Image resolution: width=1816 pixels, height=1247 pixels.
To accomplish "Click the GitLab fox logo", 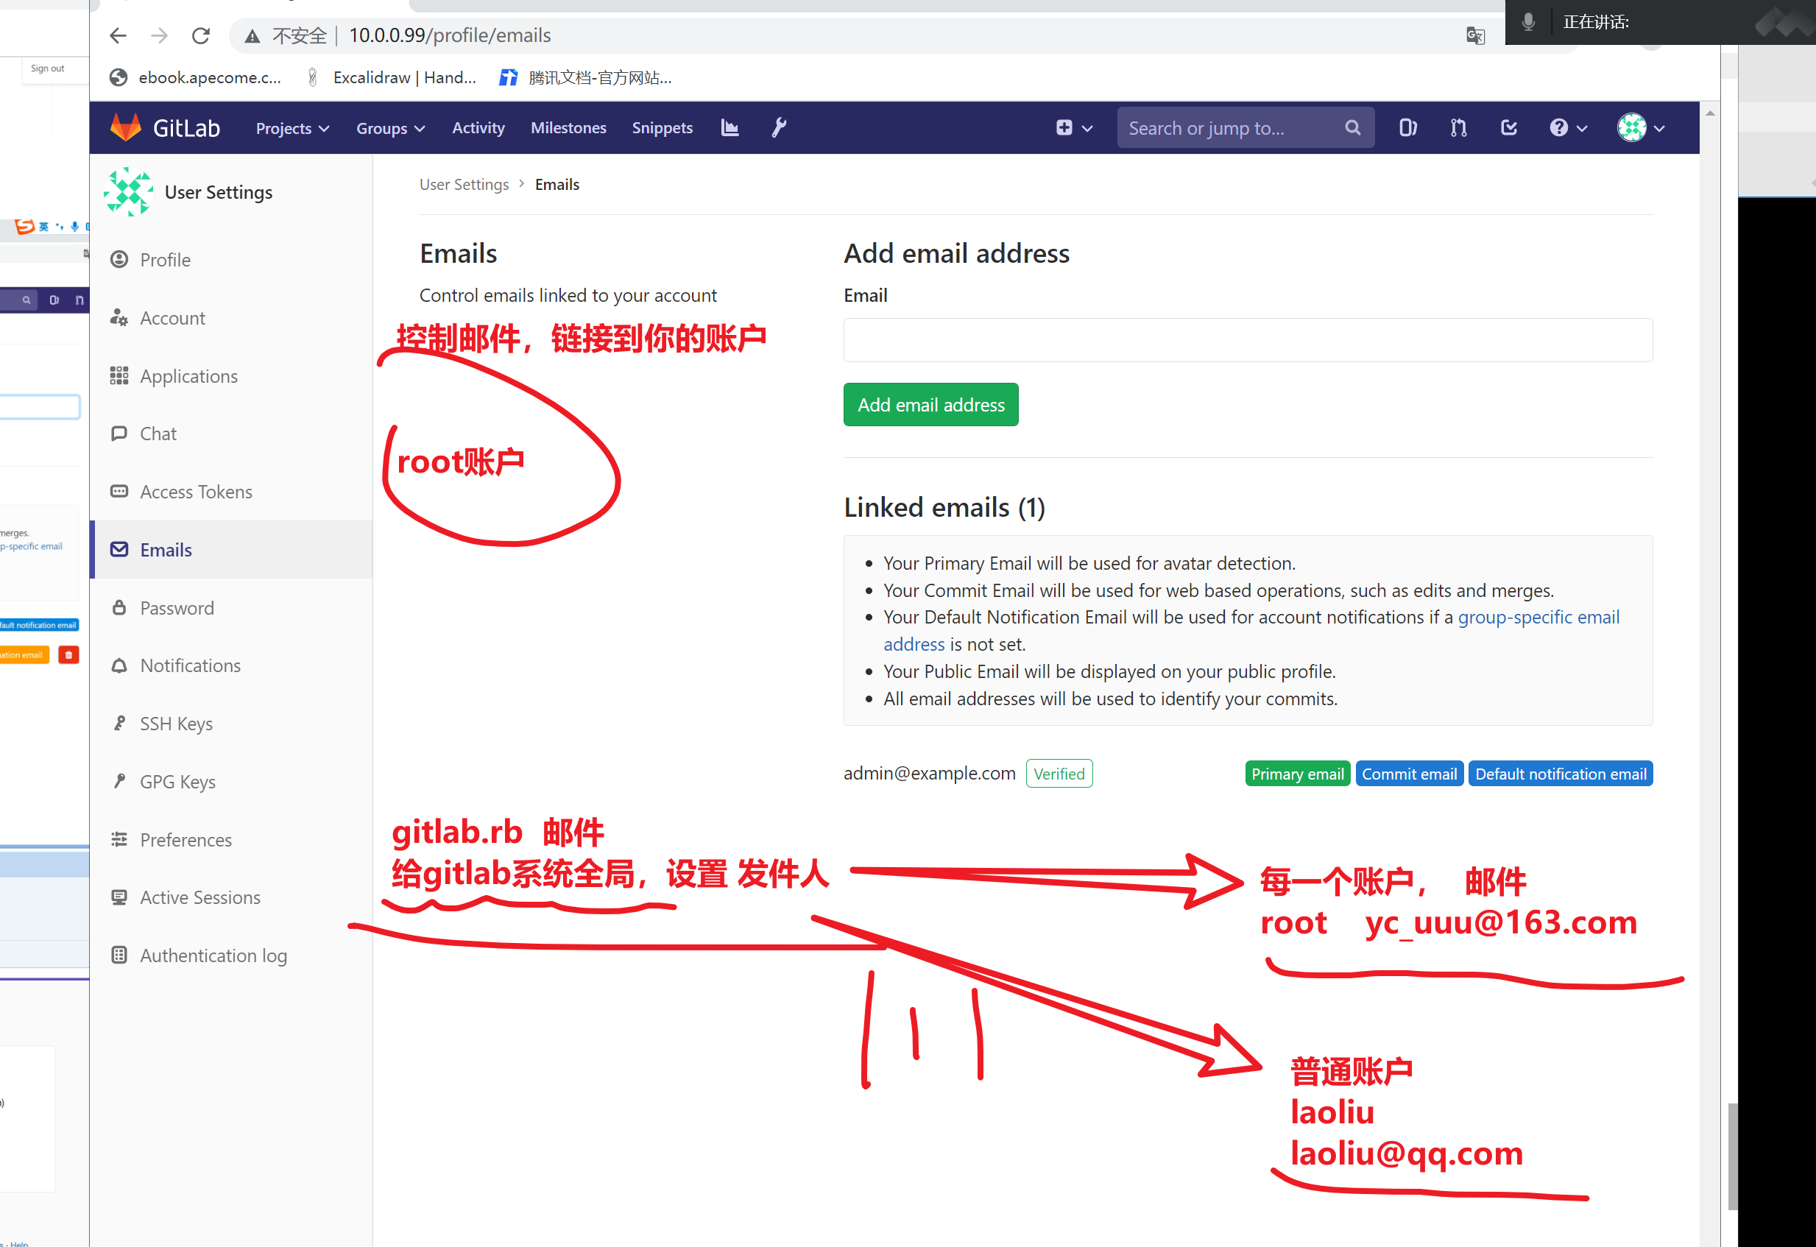I will (125, 127).
